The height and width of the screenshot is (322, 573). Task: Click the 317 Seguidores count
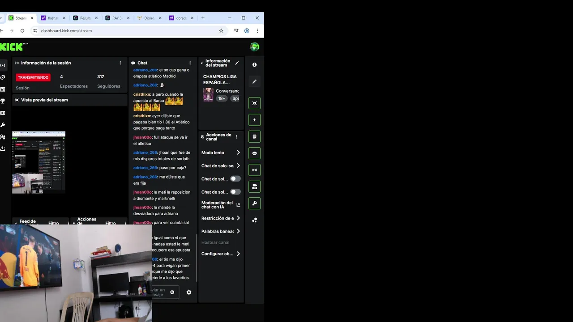101,76
